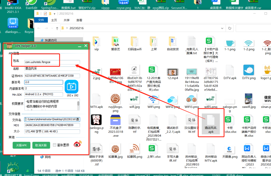Click the 文件名 path field

coord(52,119)
